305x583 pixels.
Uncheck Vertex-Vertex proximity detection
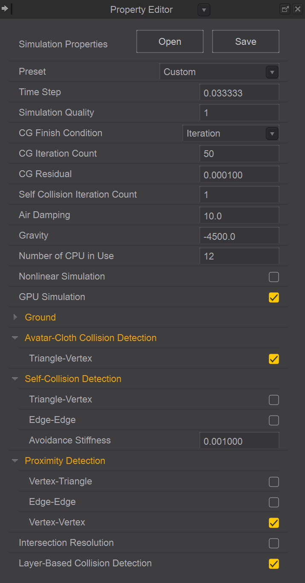tap(274, 523)
